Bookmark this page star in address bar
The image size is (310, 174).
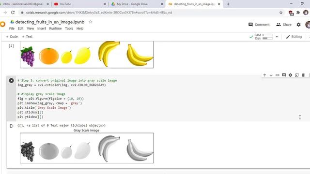pos(281,13)
